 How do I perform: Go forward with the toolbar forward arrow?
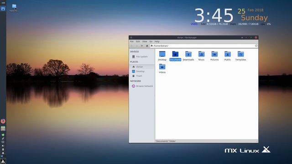137,46
